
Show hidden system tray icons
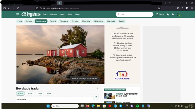172,106
